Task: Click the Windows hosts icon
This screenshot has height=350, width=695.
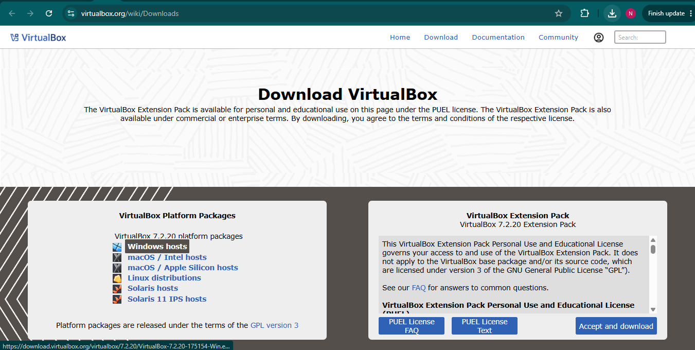Action: (x=117, y=247)
